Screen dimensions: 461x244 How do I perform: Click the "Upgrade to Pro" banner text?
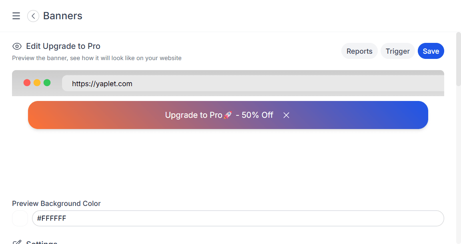193,115
